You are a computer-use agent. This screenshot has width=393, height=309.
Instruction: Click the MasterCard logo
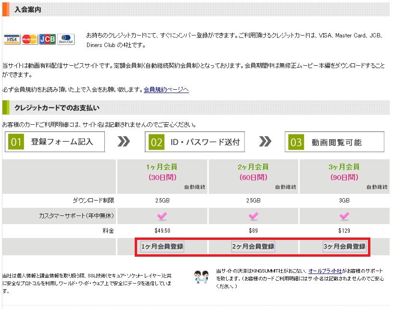29,39
